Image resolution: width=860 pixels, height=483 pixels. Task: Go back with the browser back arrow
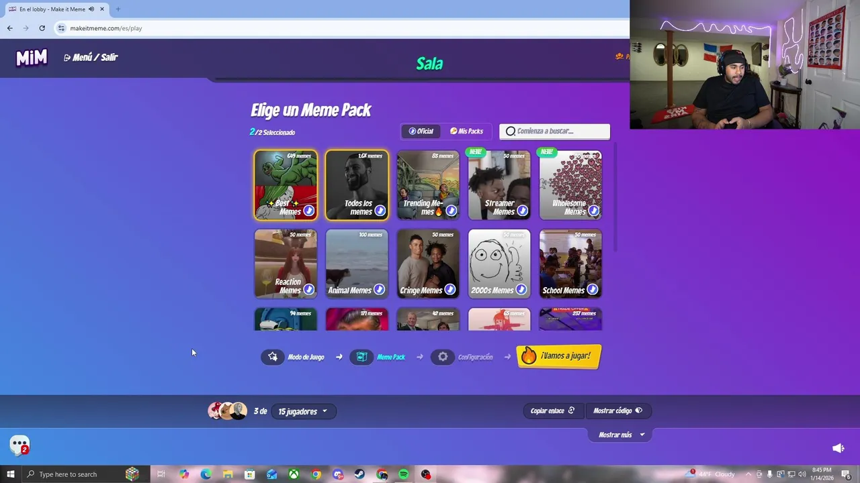(x=10, y=28)
